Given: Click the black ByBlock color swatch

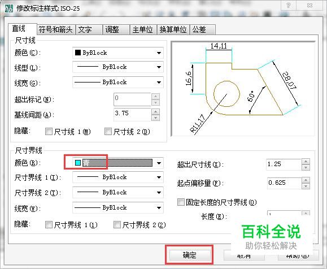Looking at the screenshot, I should coord(78,53).
